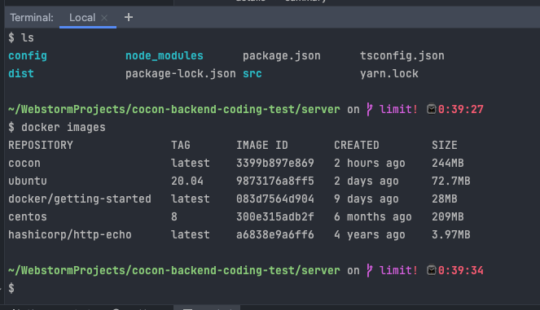Click the config directory name
Image resolution: width=540 pixels, height=310 pixels.
(28, 56)
